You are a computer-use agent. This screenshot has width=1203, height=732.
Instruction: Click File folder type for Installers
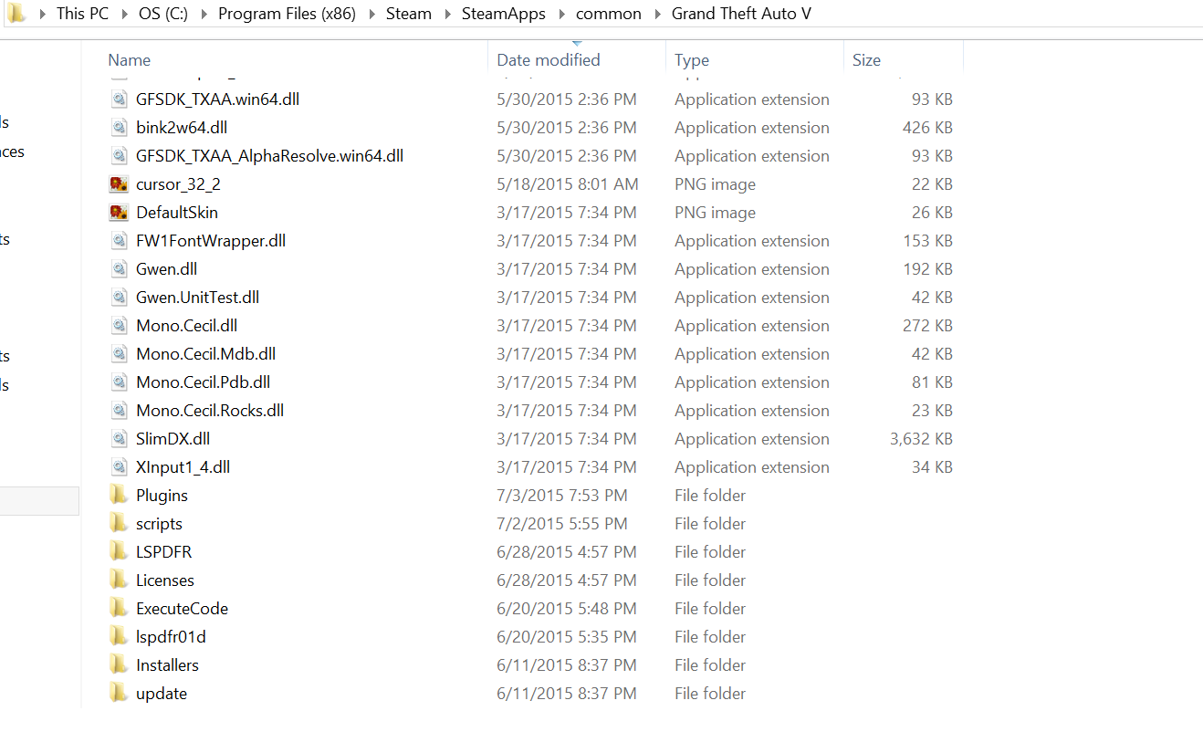(x=710, y=665)
